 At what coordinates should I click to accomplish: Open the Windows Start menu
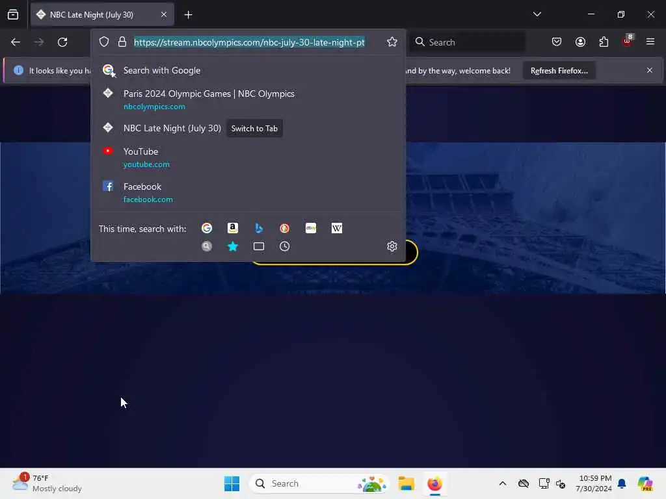232,483
